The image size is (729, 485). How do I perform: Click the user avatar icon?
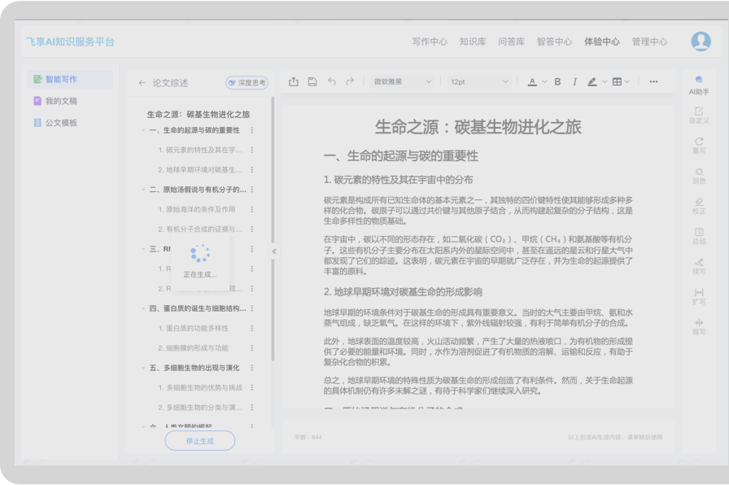701,42
